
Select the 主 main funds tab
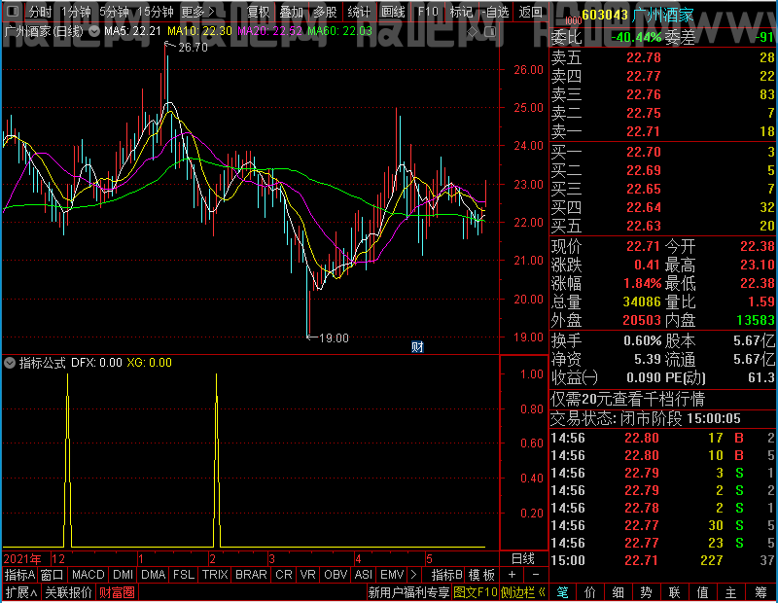tap(731, 592)
